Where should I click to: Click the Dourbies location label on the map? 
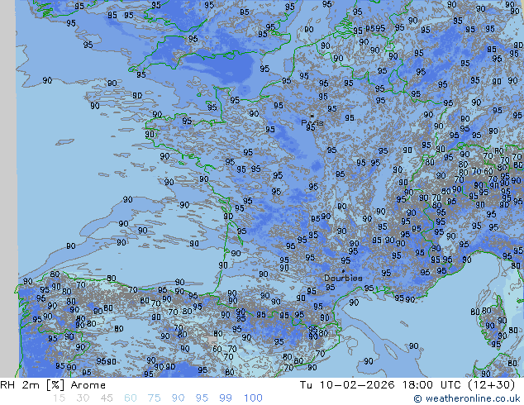click(x=343, y=278)
